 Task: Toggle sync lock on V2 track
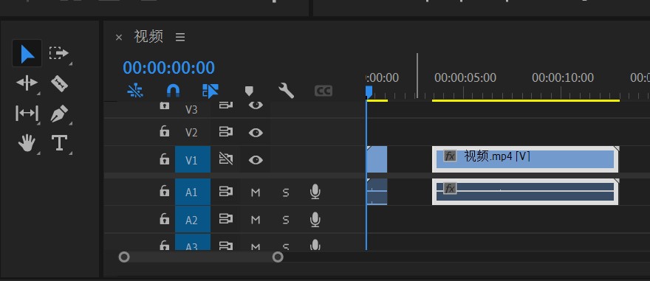pos(225,132)
